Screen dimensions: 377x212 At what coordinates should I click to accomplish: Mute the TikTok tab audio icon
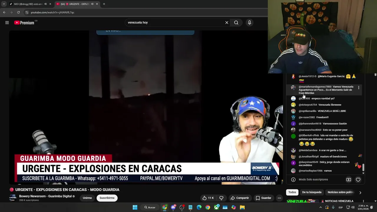point(45,4)
